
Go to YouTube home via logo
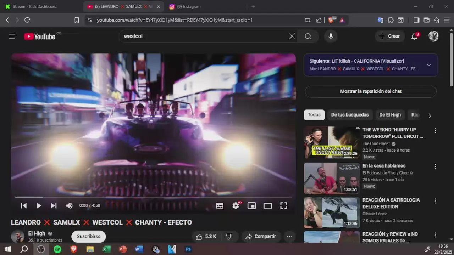(x=40, y=36)
